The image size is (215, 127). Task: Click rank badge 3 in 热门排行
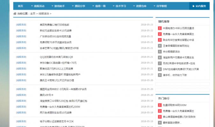click(160, 117)
